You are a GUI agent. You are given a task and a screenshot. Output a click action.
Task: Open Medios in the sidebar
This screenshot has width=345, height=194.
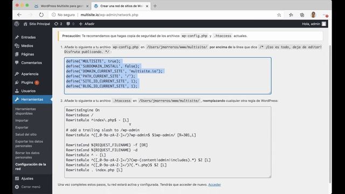coord(27,46)
